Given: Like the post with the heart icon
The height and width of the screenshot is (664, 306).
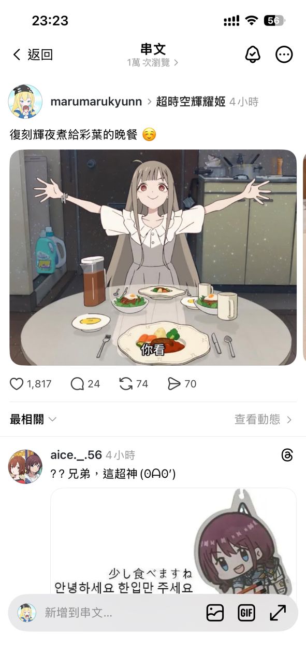Looking at the screenshot, I should pyautogui.click(x=17, y=384).
